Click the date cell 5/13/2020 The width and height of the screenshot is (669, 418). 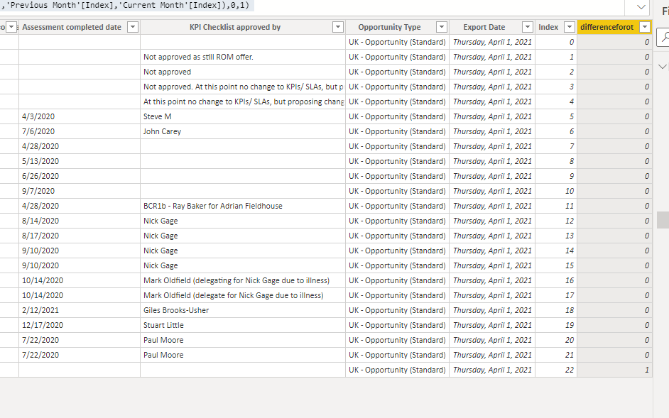pos(80,162)
